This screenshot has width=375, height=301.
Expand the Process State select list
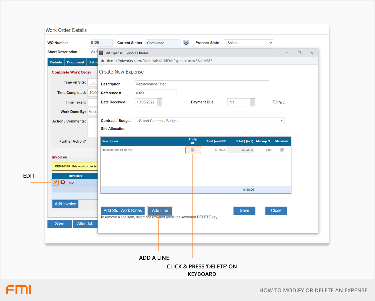coord(248,43)
